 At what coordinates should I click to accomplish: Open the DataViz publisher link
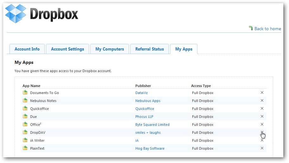pos(142,93)
